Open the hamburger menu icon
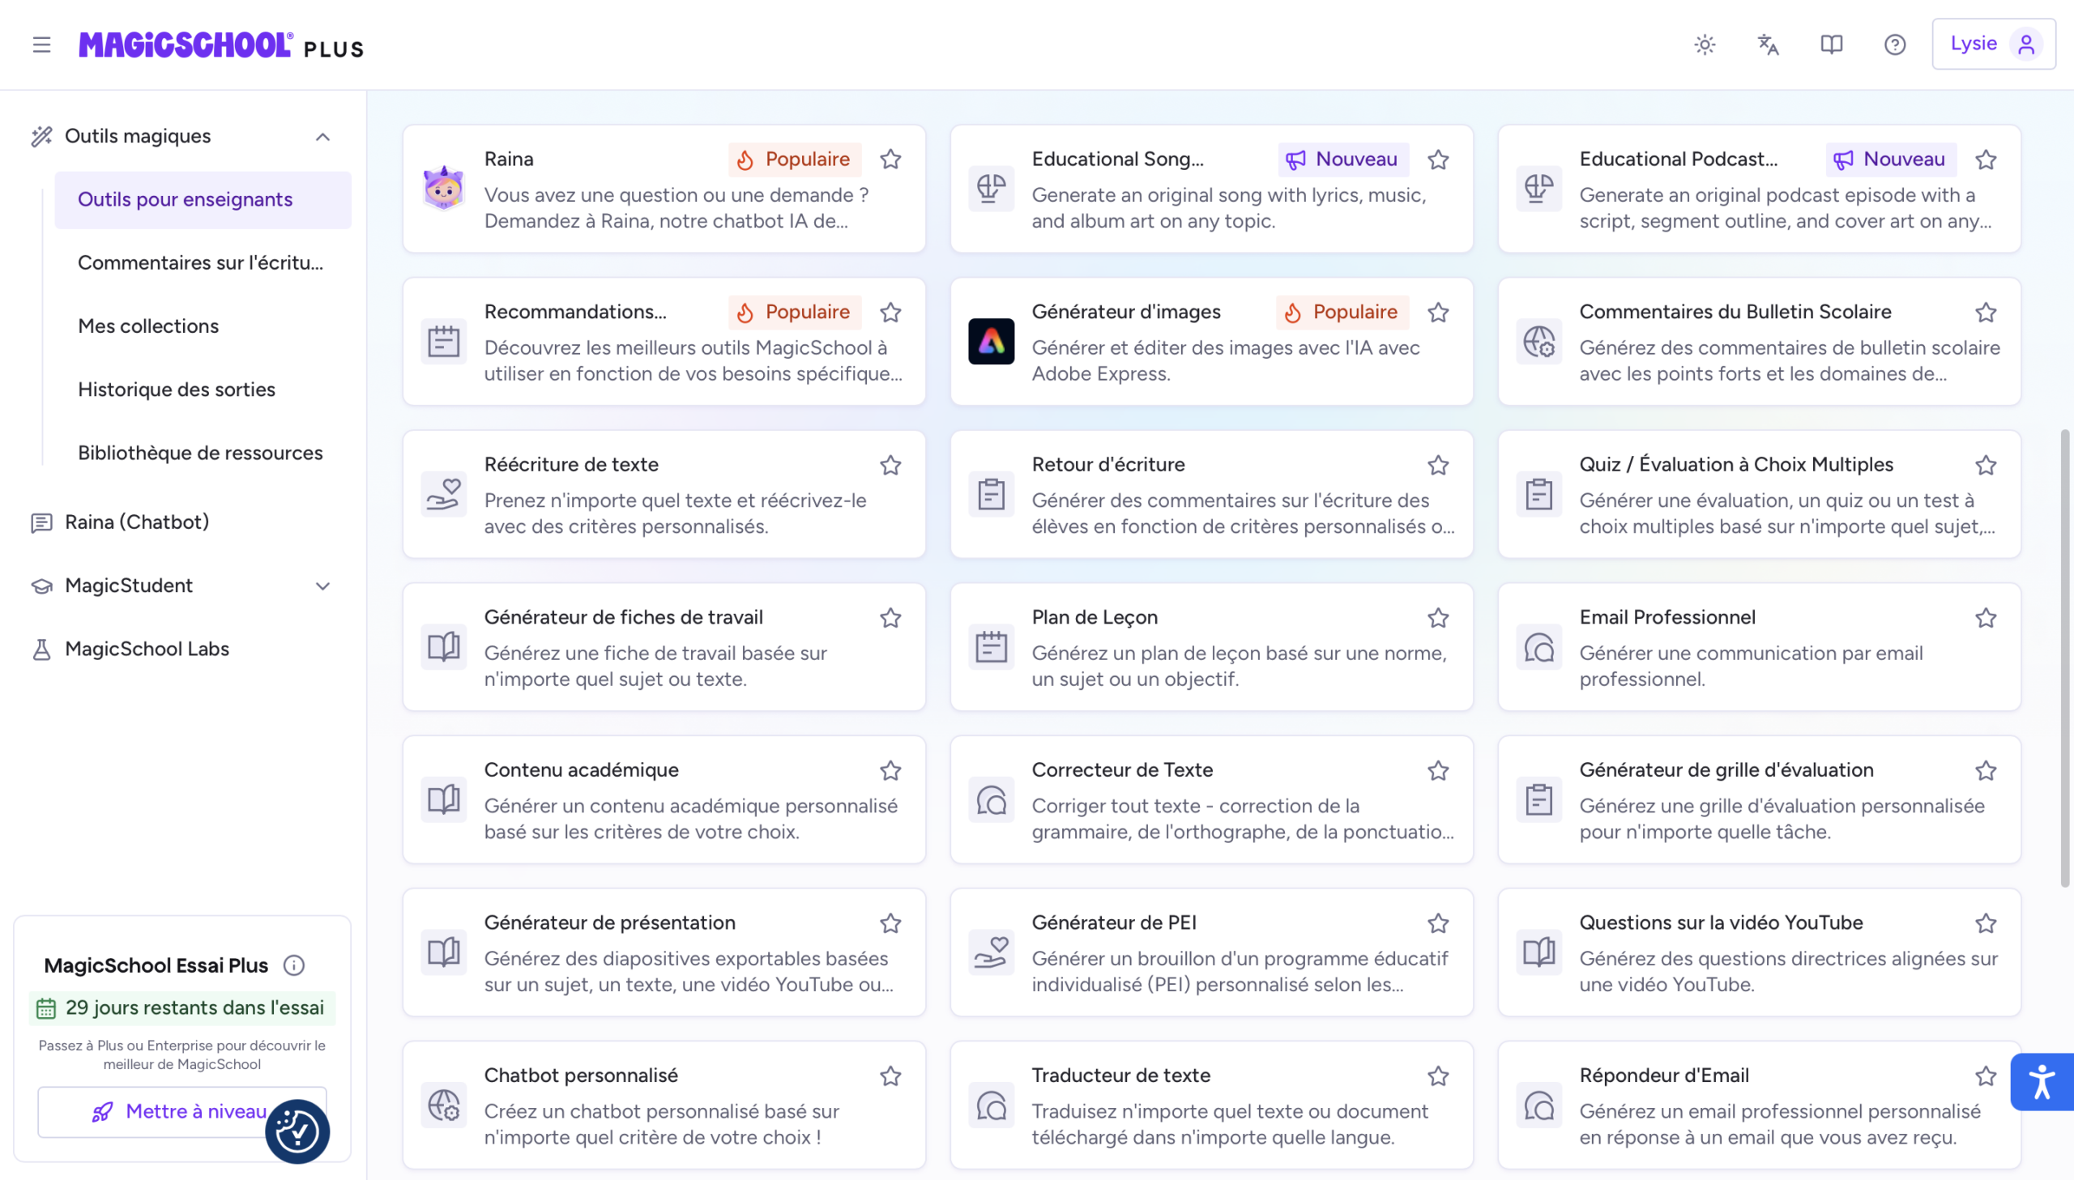Screen dimensions: 2074x1180 [x=41, y=45]
